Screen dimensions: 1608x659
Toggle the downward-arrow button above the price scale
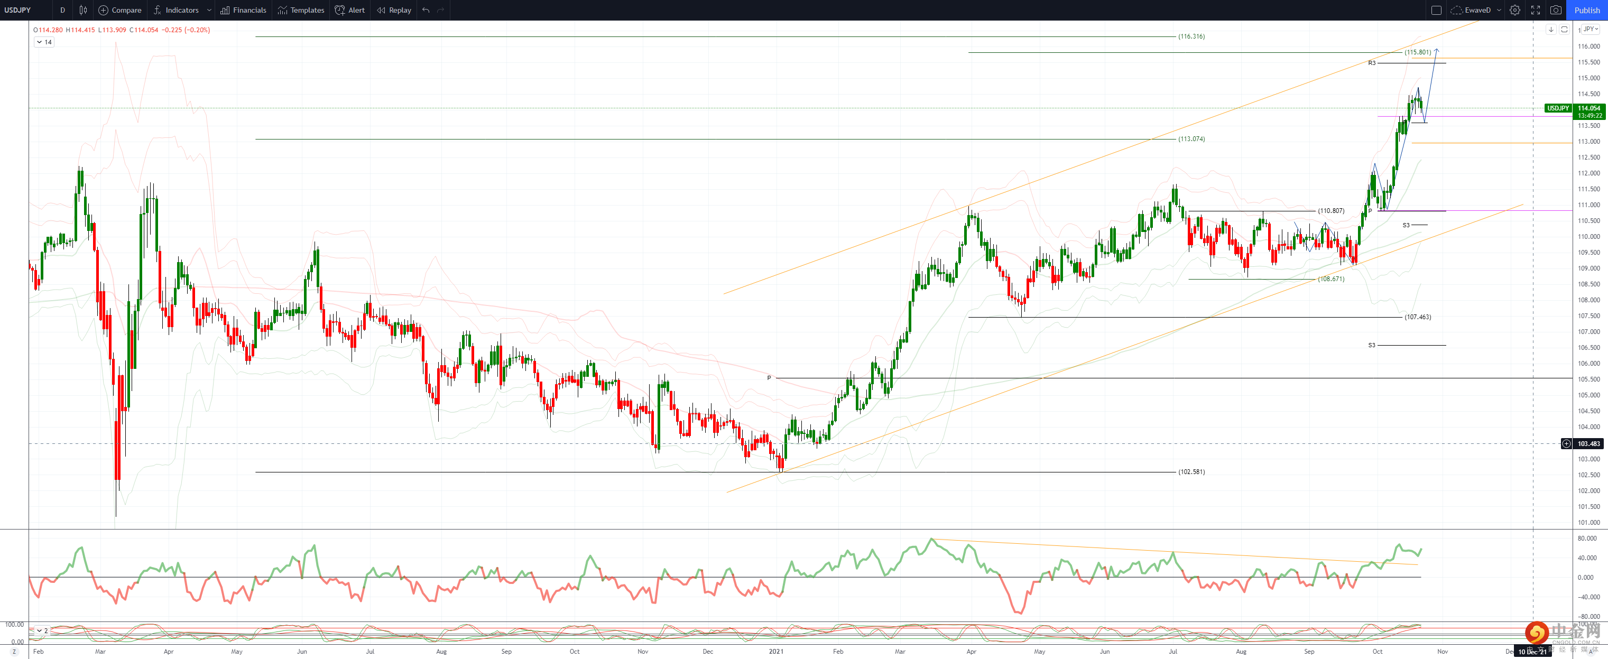(x=1550, y=30)
